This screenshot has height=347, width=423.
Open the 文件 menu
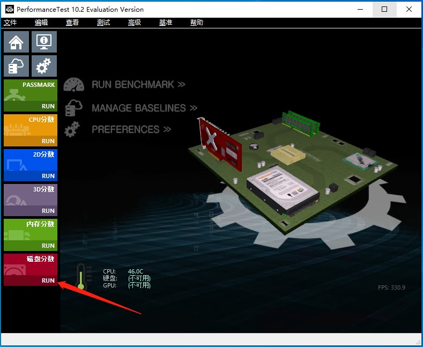(x=10, y=23)
